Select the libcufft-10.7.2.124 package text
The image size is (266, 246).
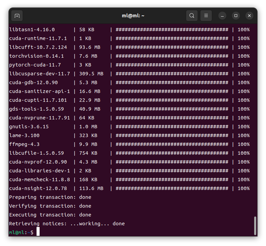tap(38, 47)
